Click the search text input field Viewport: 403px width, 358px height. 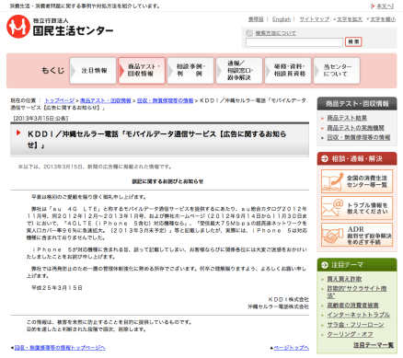(294, 42)
